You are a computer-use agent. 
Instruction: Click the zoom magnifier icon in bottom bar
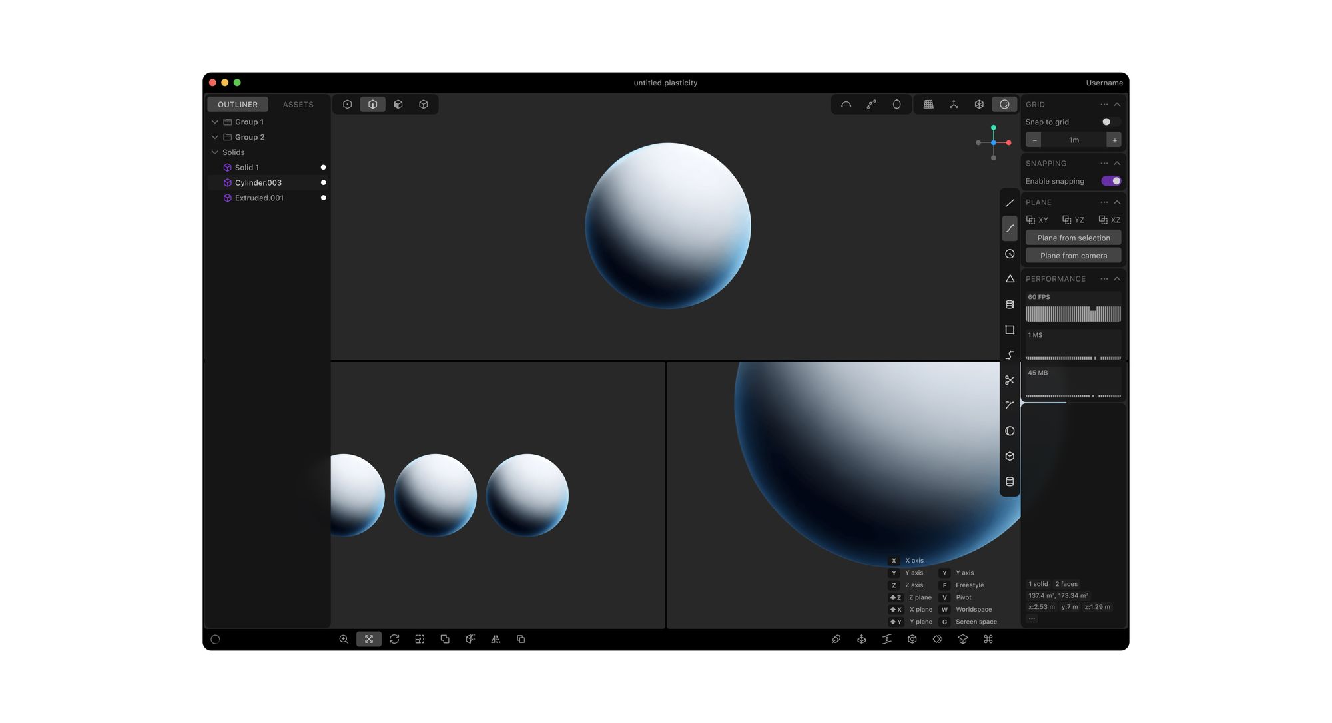[344, 639]
